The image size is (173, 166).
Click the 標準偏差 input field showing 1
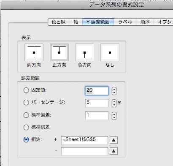[x=97, y=116]
